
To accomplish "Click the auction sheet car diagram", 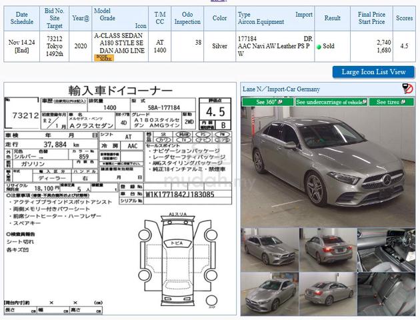I will [177, 261].
